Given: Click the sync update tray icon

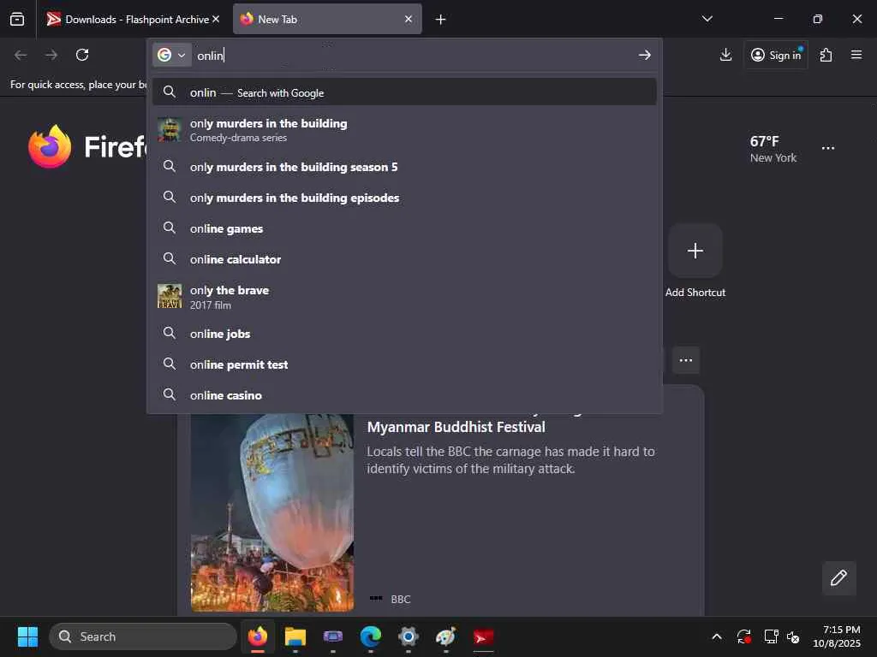Looking at the screenshot, I should [x=744, y=636].
